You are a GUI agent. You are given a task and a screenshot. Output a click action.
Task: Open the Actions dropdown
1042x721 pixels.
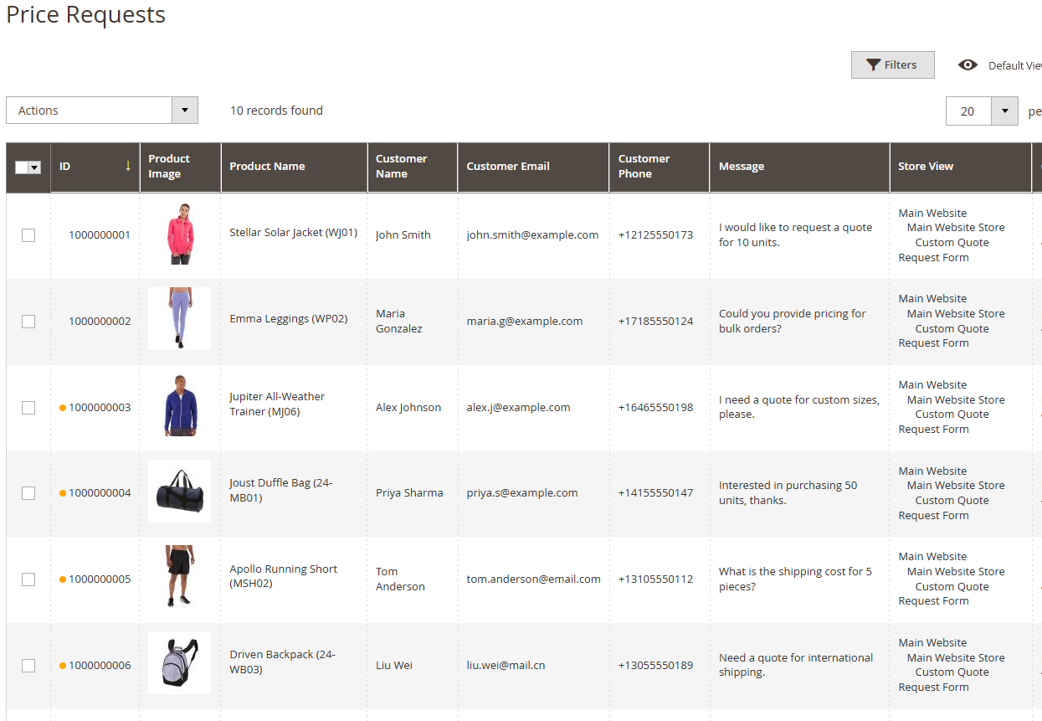[184, 110]
